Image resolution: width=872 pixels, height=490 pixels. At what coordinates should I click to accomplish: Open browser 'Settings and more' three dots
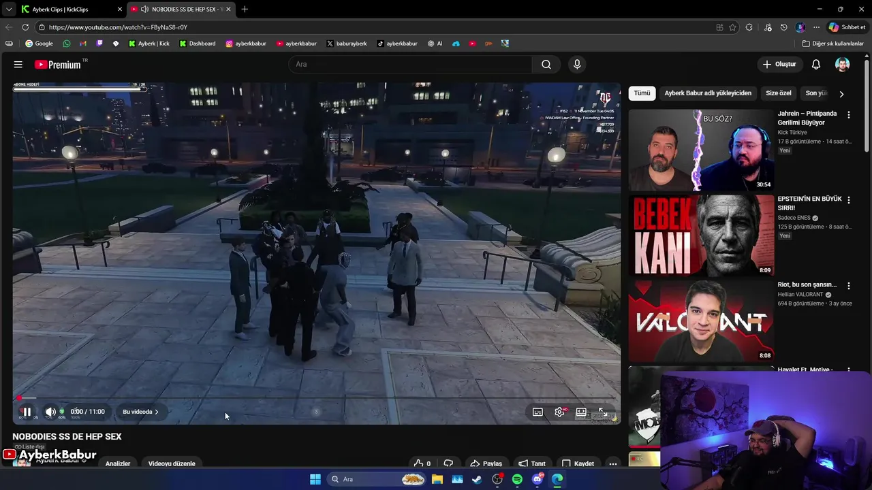point(816,27)
